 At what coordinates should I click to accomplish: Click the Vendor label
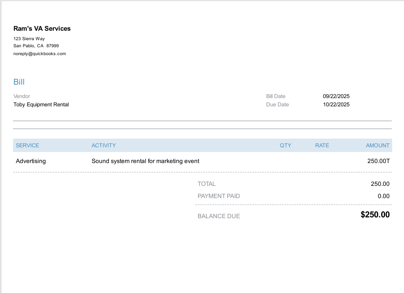coord(22,96)
